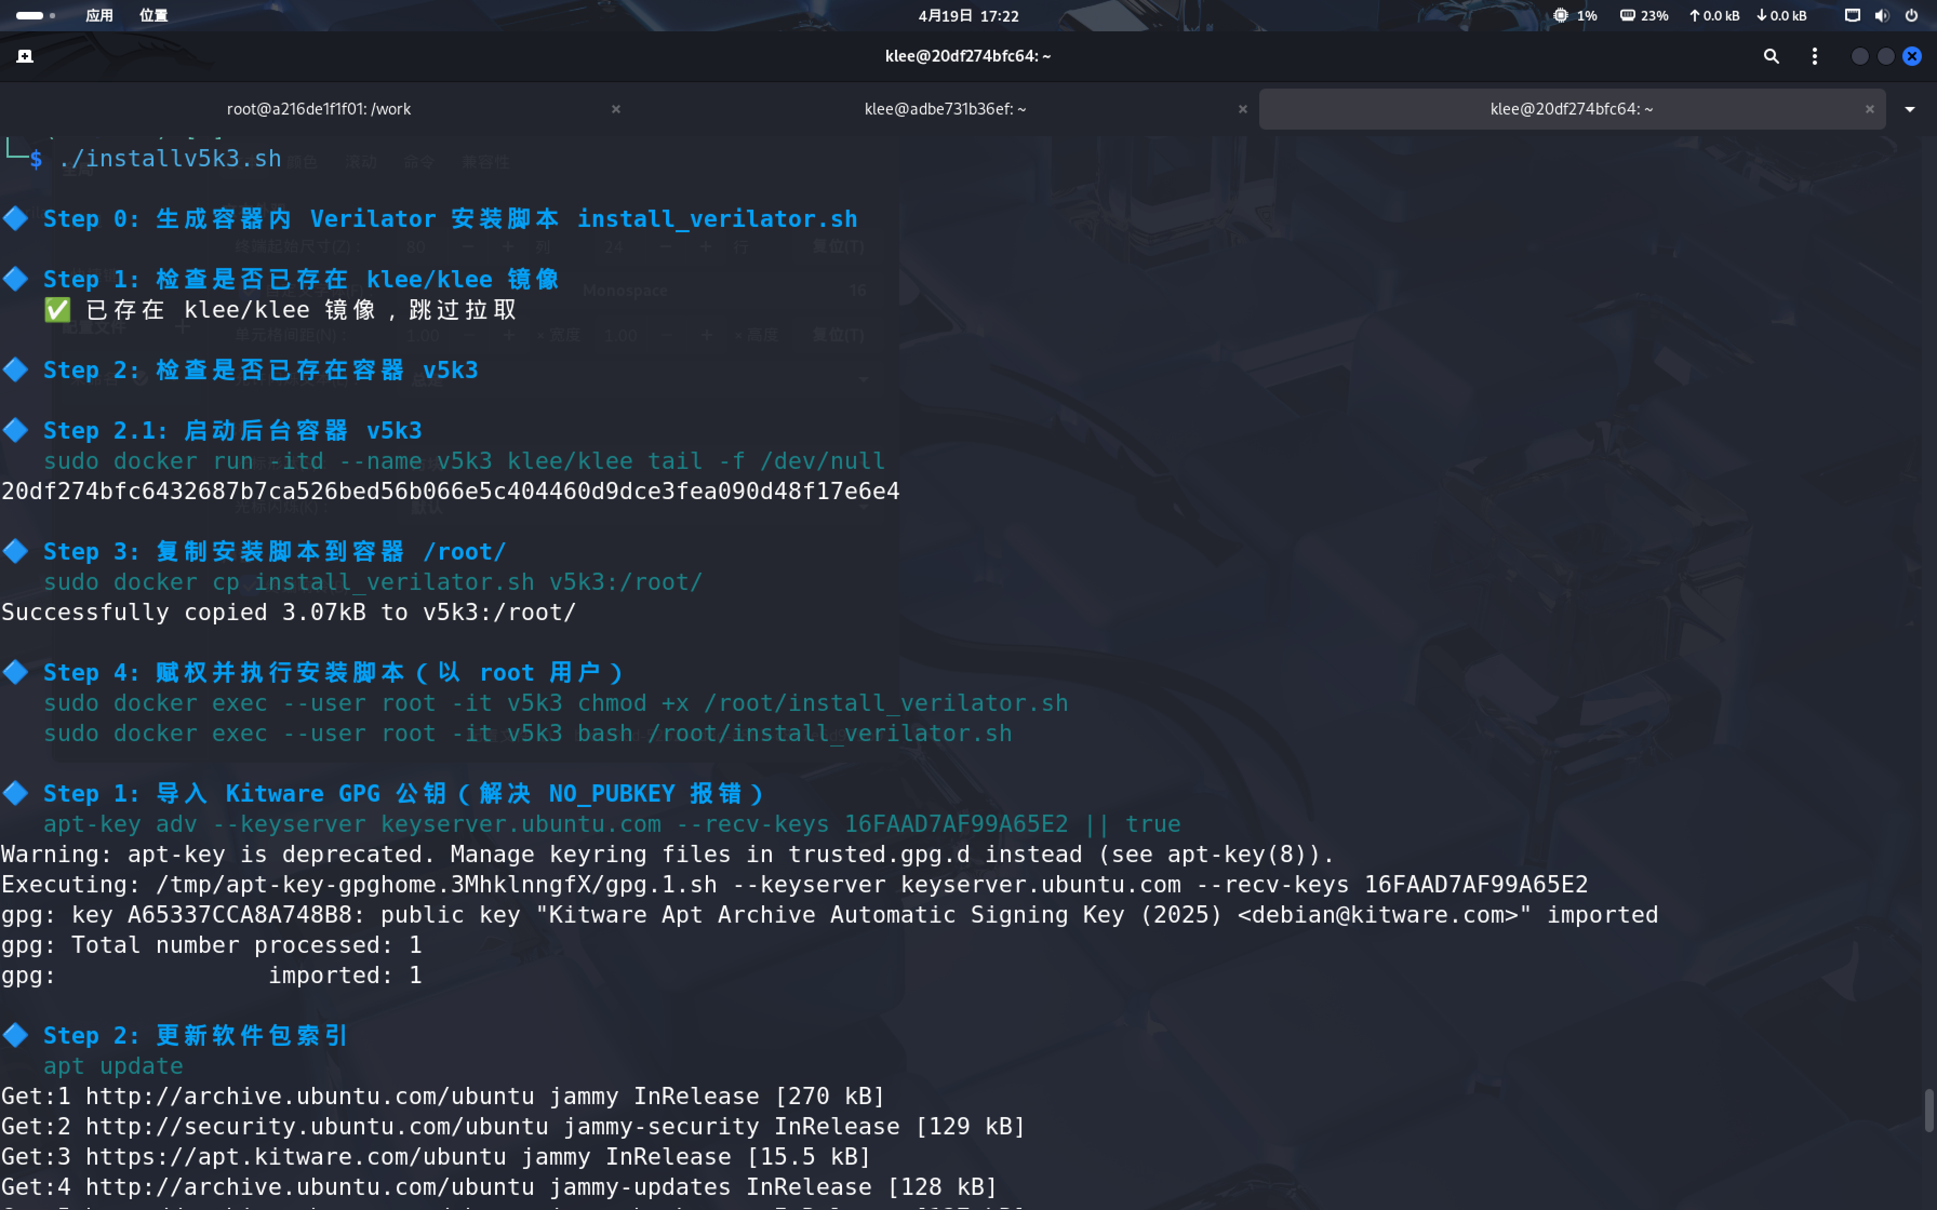Open the terminal search function
1937x1210 pixels.
pyautogui.click(x=1771, y=56)
